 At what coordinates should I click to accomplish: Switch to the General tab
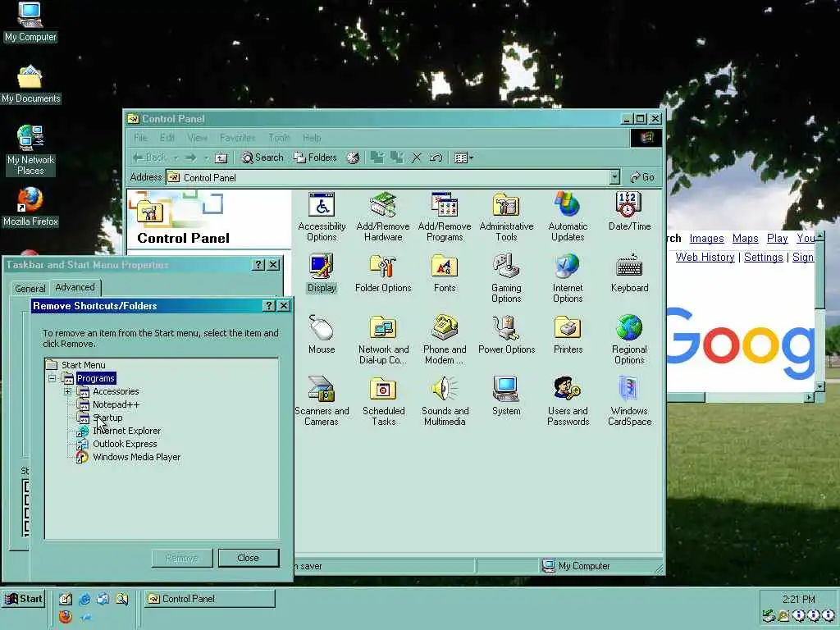[x=30, y=288]
